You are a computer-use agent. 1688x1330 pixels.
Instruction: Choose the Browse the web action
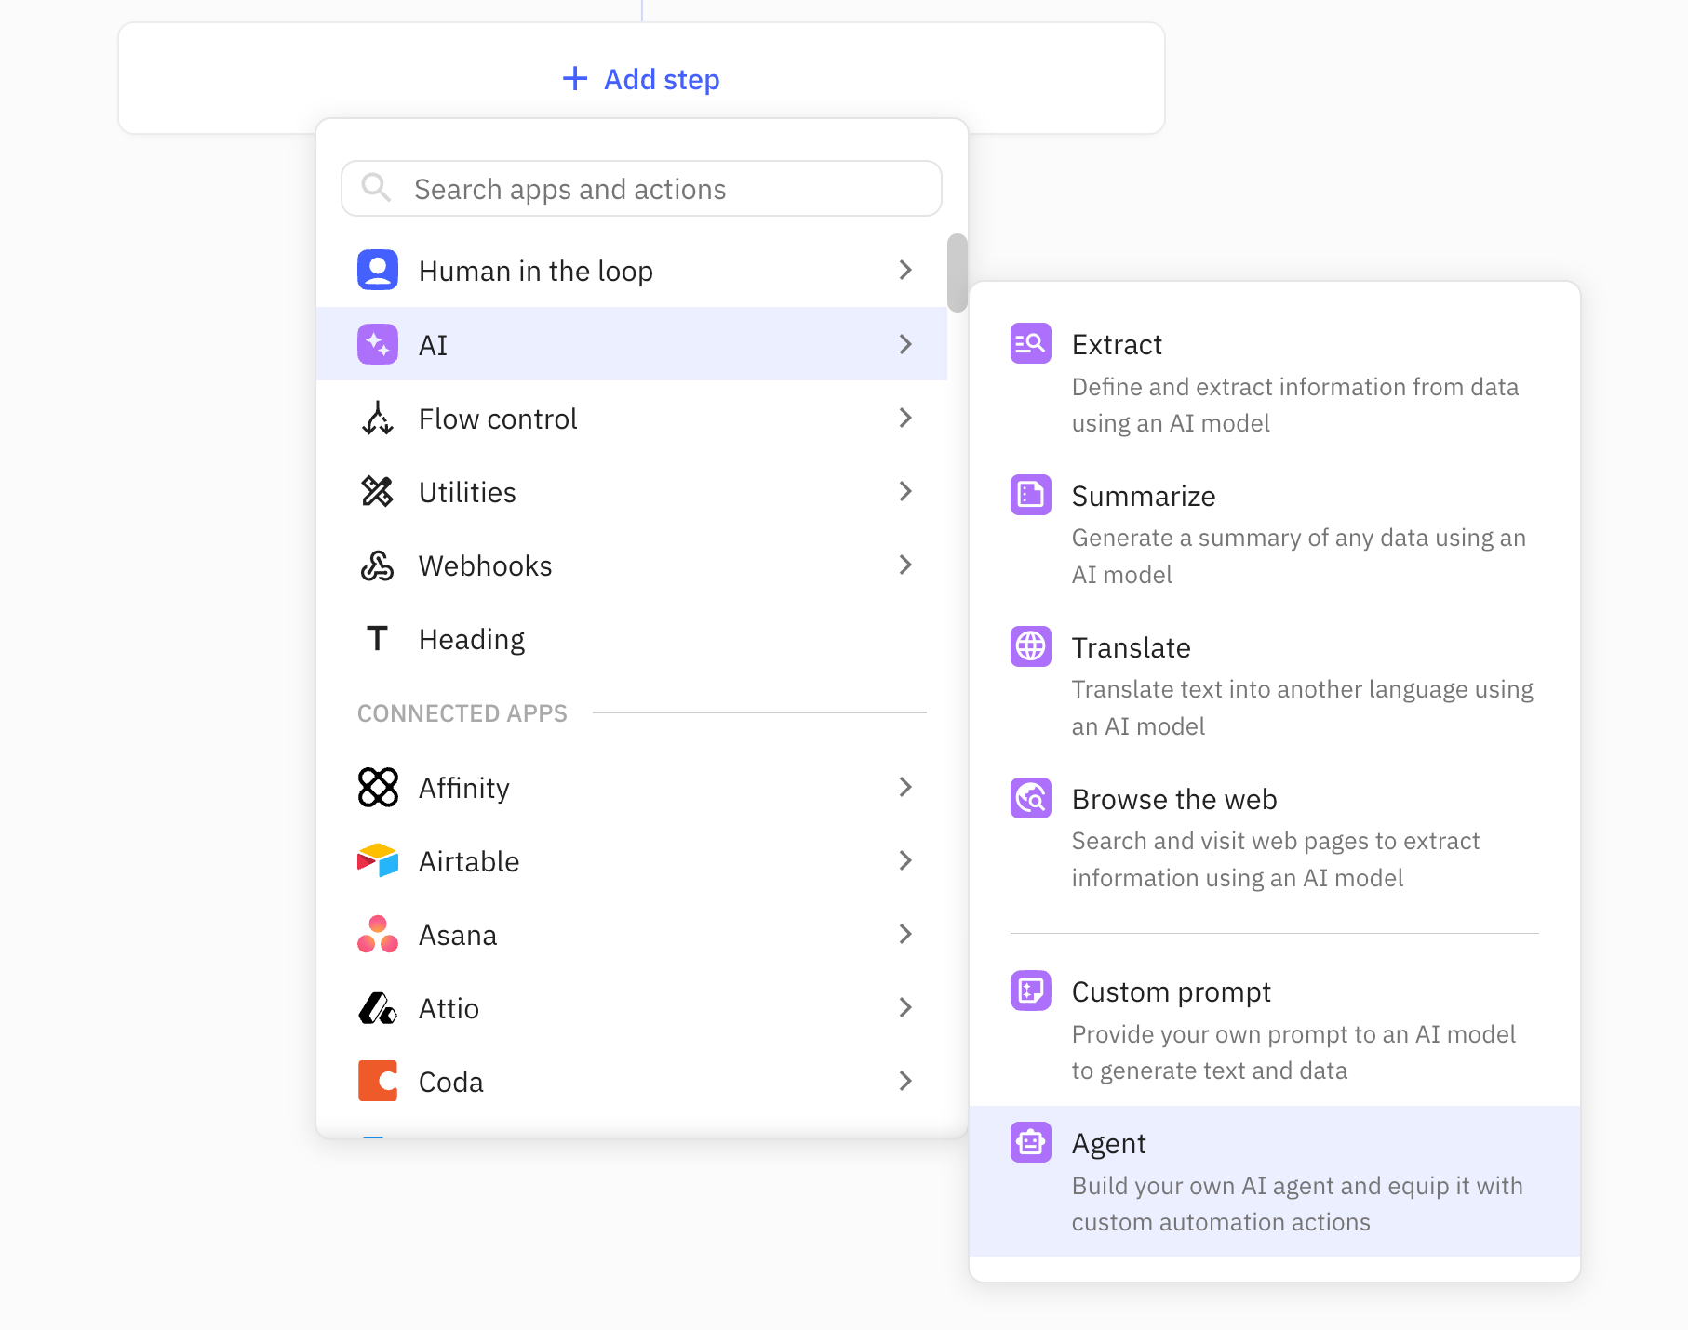[1275, 837]
